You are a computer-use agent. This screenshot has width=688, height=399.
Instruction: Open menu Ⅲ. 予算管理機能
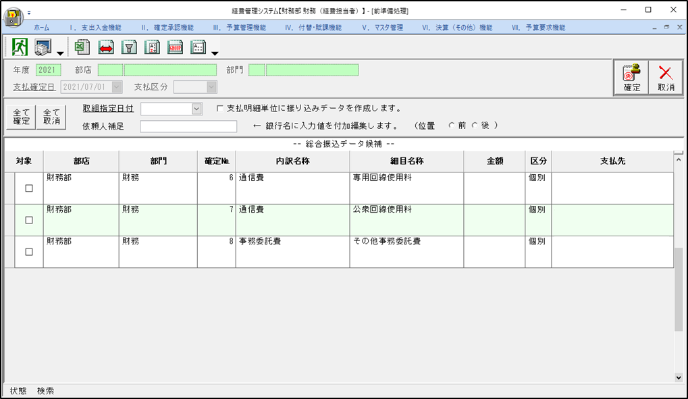pos(239,27)
